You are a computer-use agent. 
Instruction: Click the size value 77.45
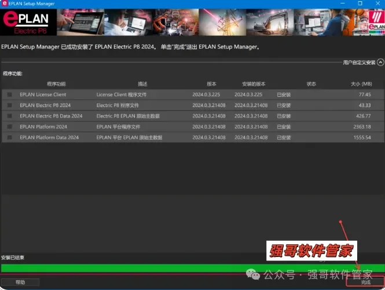pyautogui.click(x=365, y=94)
